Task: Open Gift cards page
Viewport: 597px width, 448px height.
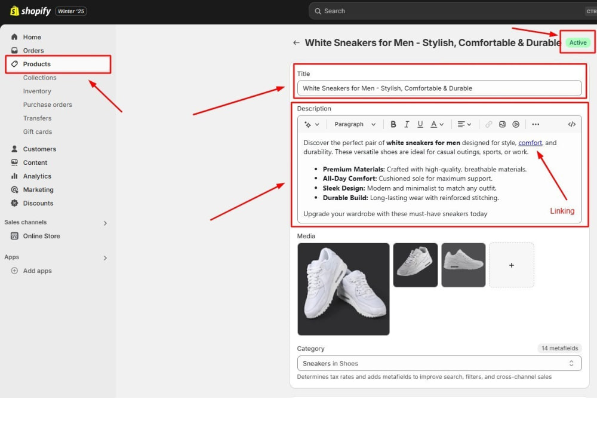Action: tap(37, 131)
